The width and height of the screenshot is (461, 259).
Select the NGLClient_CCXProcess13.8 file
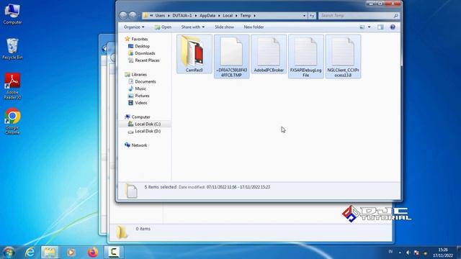coord(343,57)
